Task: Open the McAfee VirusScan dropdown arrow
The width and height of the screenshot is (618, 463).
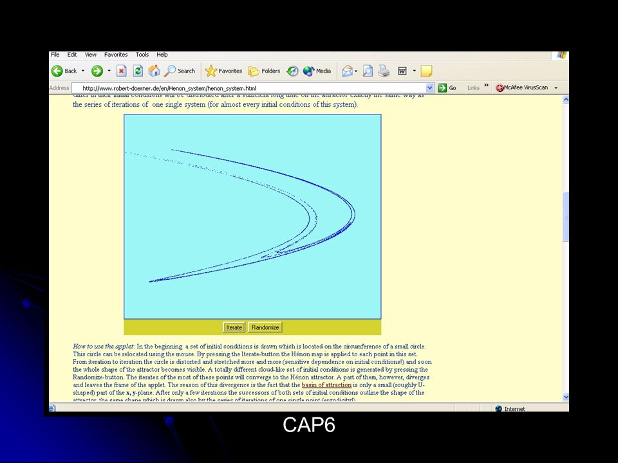Action: pos(556,88)
